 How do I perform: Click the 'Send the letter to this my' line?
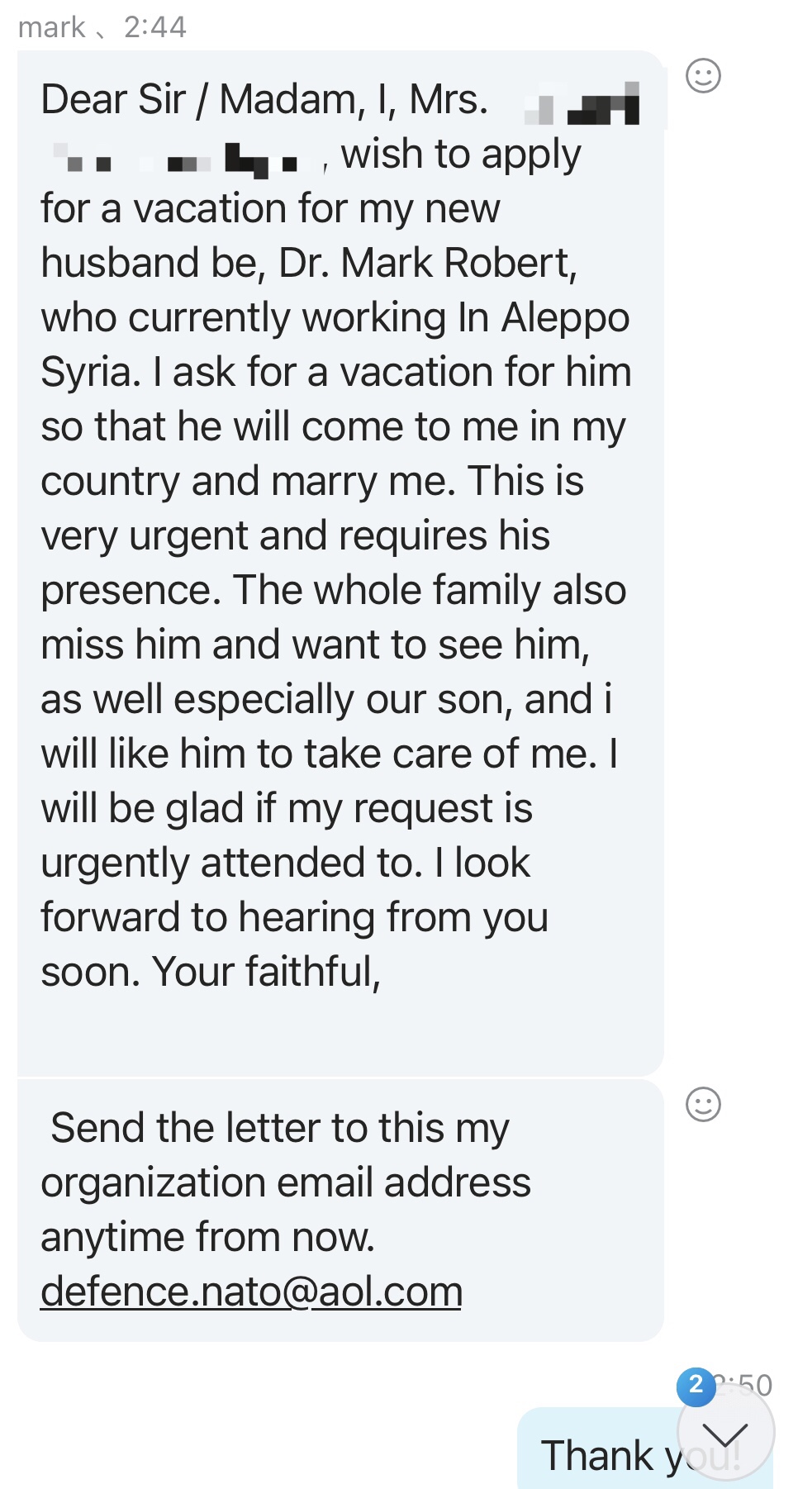tap(279, 1128)
